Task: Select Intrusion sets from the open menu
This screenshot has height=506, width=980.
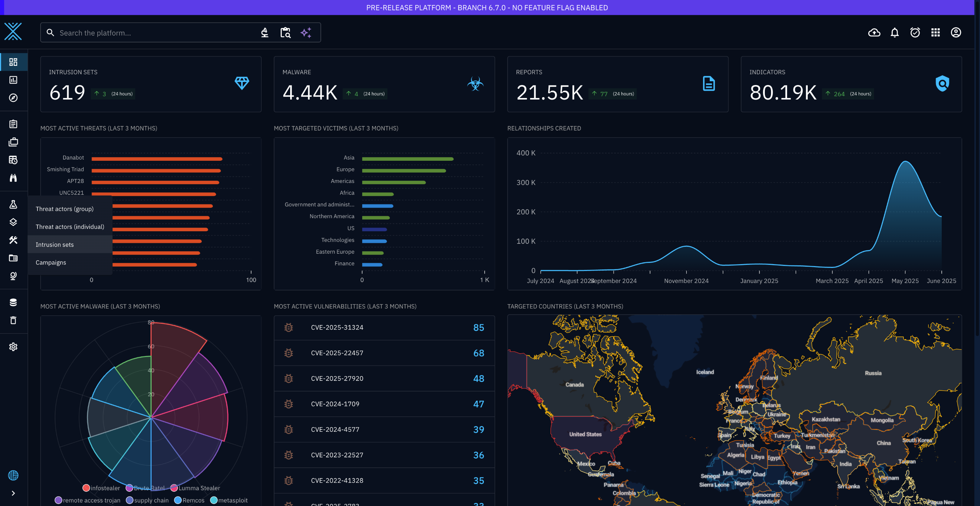Action: (55, 244)
